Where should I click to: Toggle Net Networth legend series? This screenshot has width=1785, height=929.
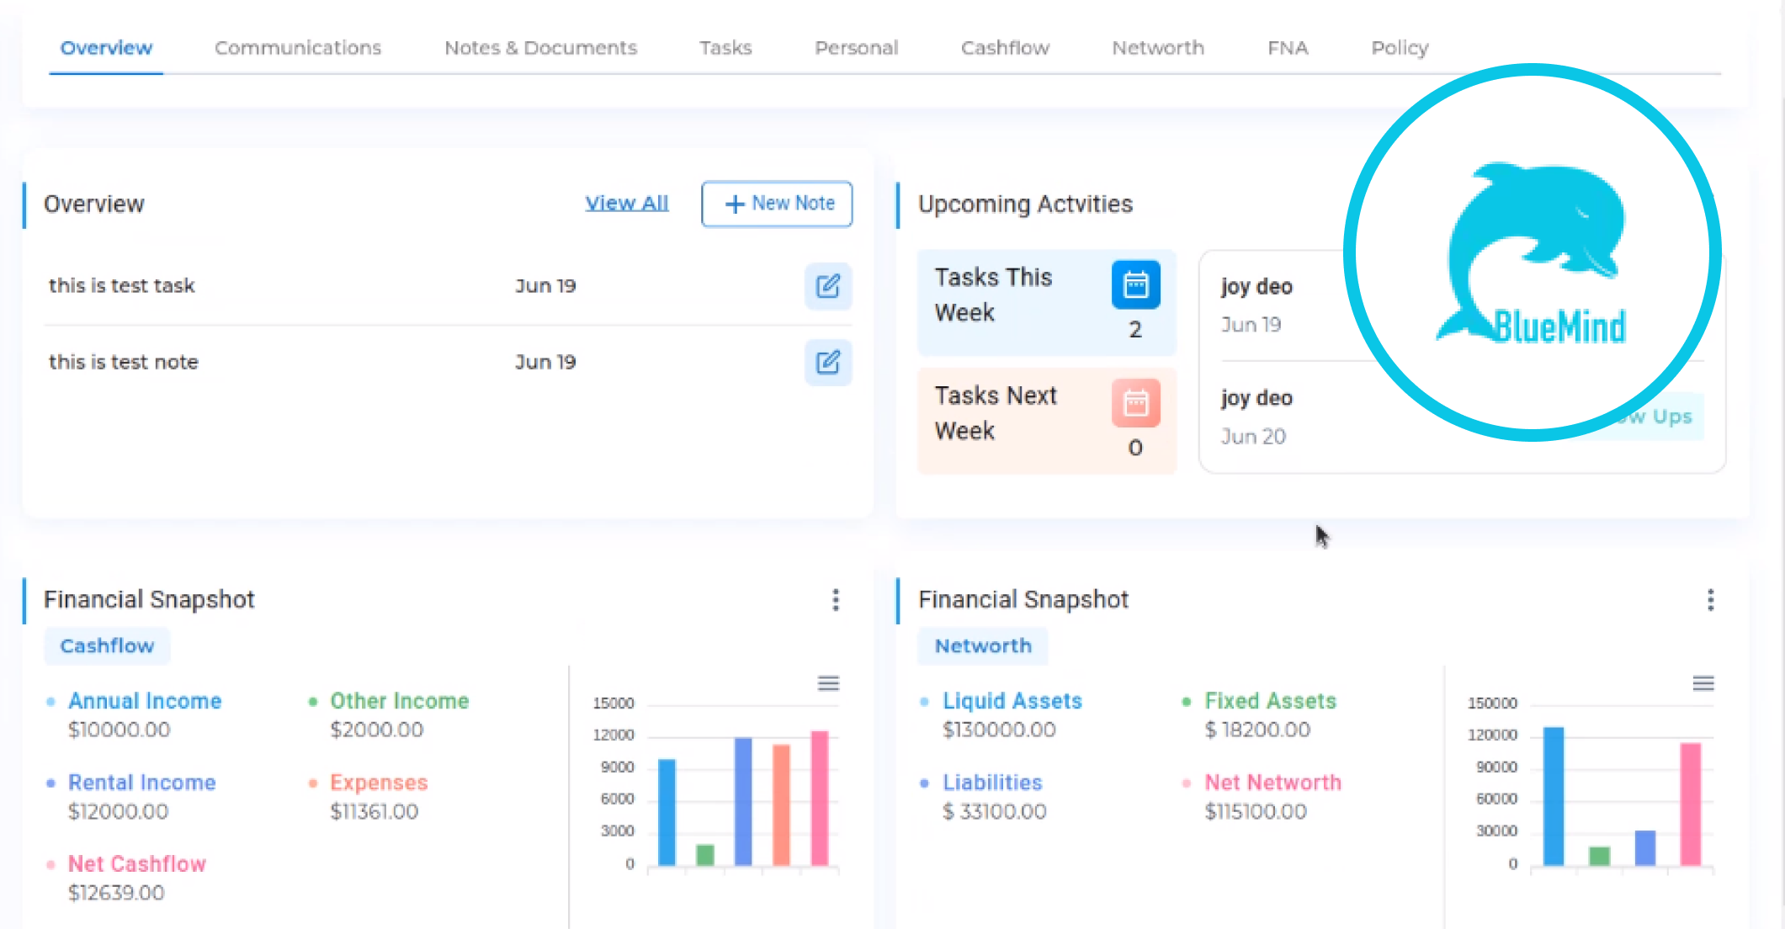click(x=1272, y=783)
